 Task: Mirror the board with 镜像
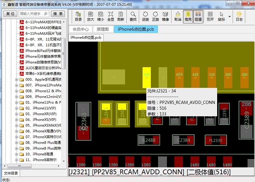(x=165, y=16)
